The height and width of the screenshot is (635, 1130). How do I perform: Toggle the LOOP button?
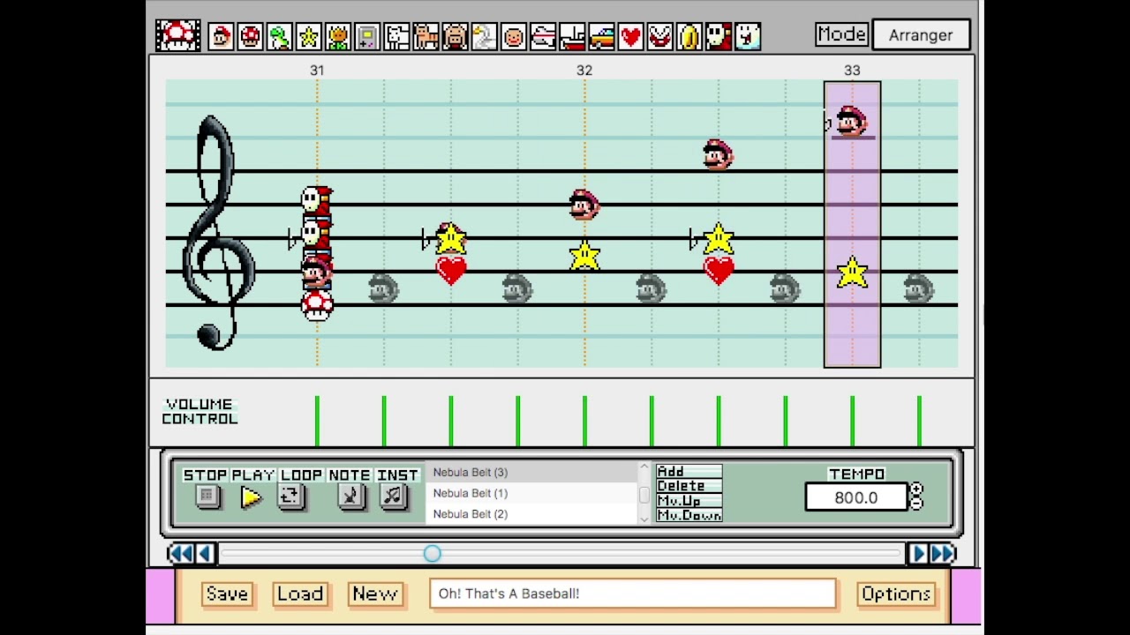[290, 497]
